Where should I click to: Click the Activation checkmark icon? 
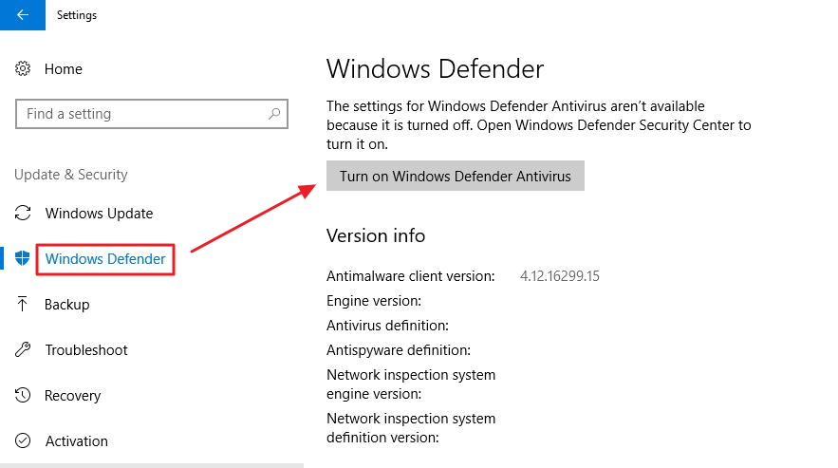pyautogui.click(x=23, y=440)
